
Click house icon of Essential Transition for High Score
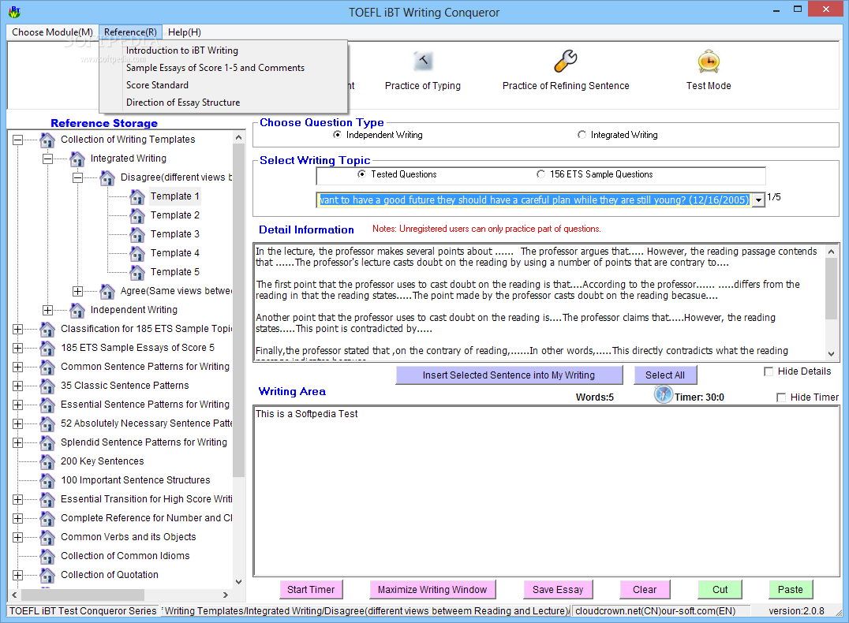point(47,500)
